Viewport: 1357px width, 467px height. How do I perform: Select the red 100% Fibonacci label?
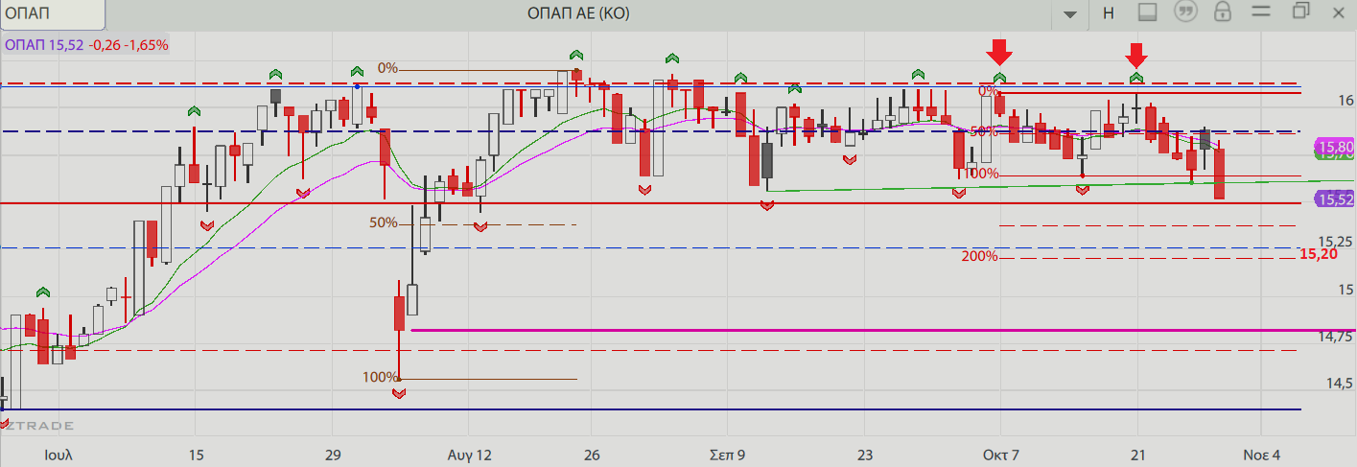[980, 174]
